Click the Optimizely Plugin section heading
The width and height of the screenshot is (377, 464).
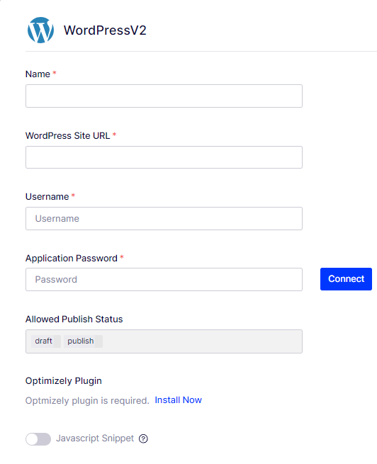pyautogui.click(x=63, y=380)
